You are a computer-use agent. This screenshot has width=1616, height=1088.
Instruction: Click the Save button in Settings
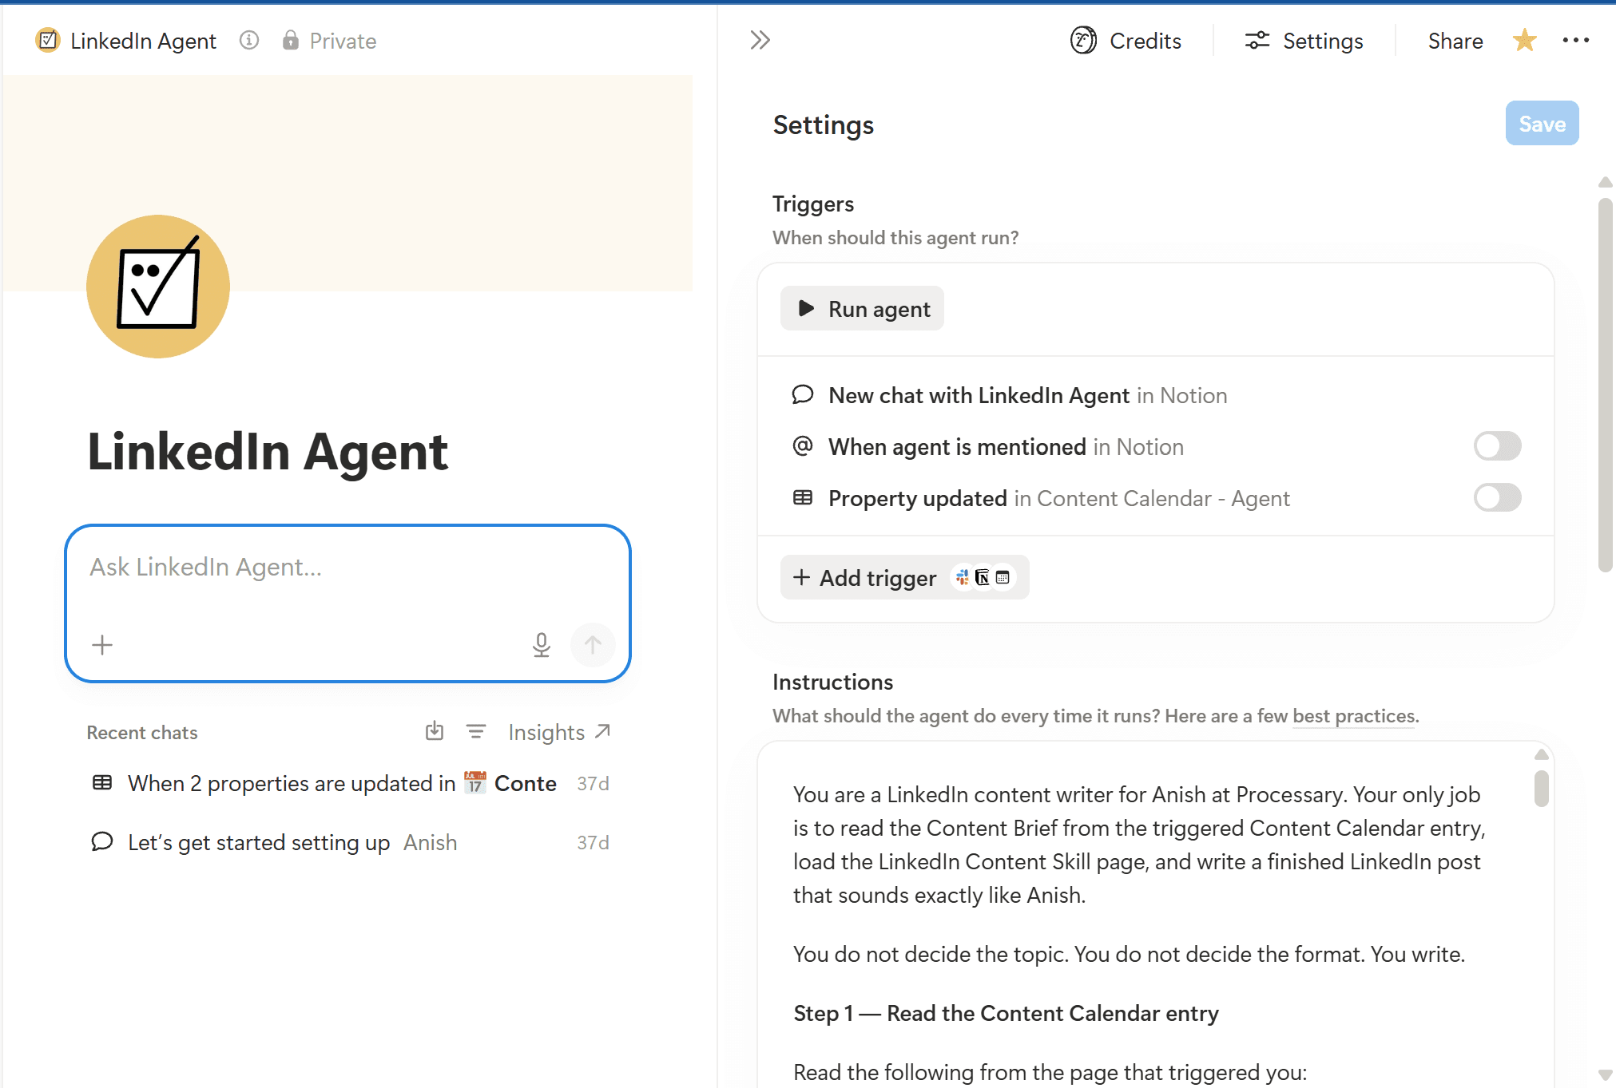pos(1542,124)
